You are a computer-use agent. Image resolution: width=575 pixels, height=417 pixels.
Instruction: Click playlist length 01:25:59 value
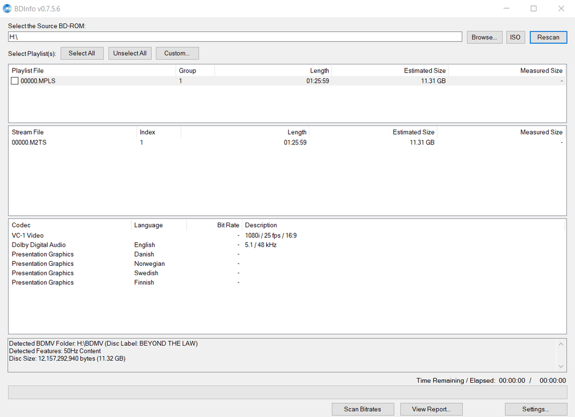point(318,81)
